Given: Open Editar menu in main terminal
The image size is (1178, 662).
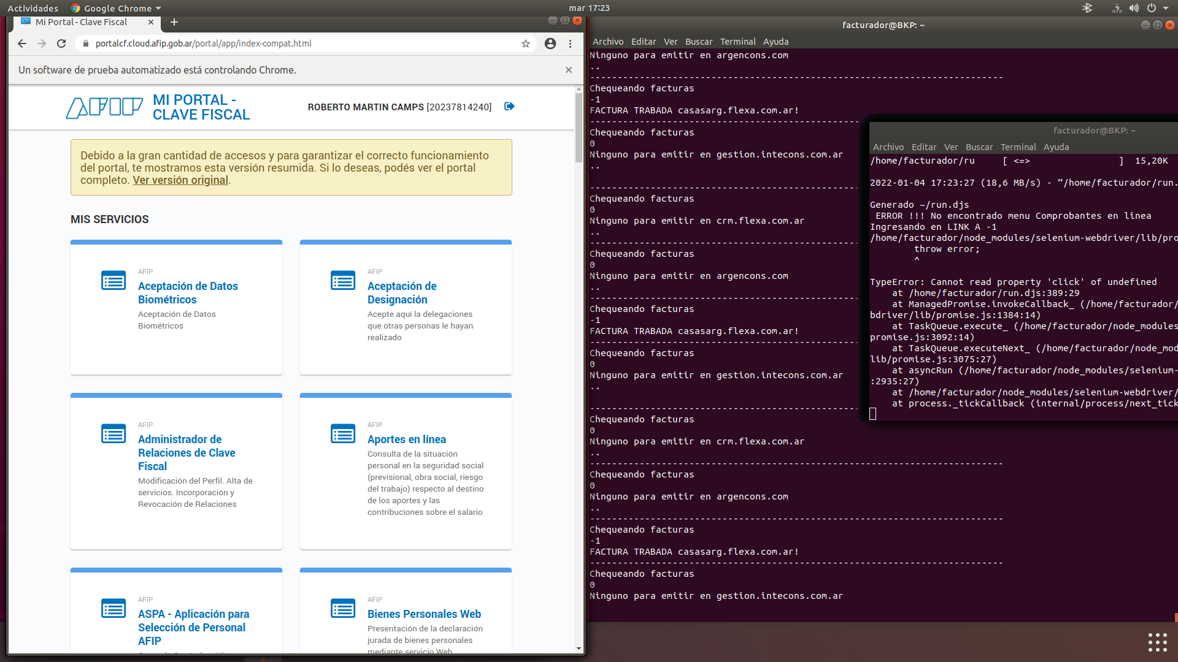Looking at the screenshot, I should point(644,42).
